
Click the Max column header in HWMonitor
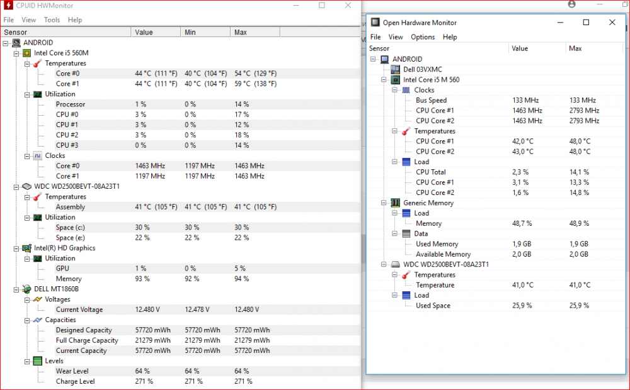click(255, 32)
